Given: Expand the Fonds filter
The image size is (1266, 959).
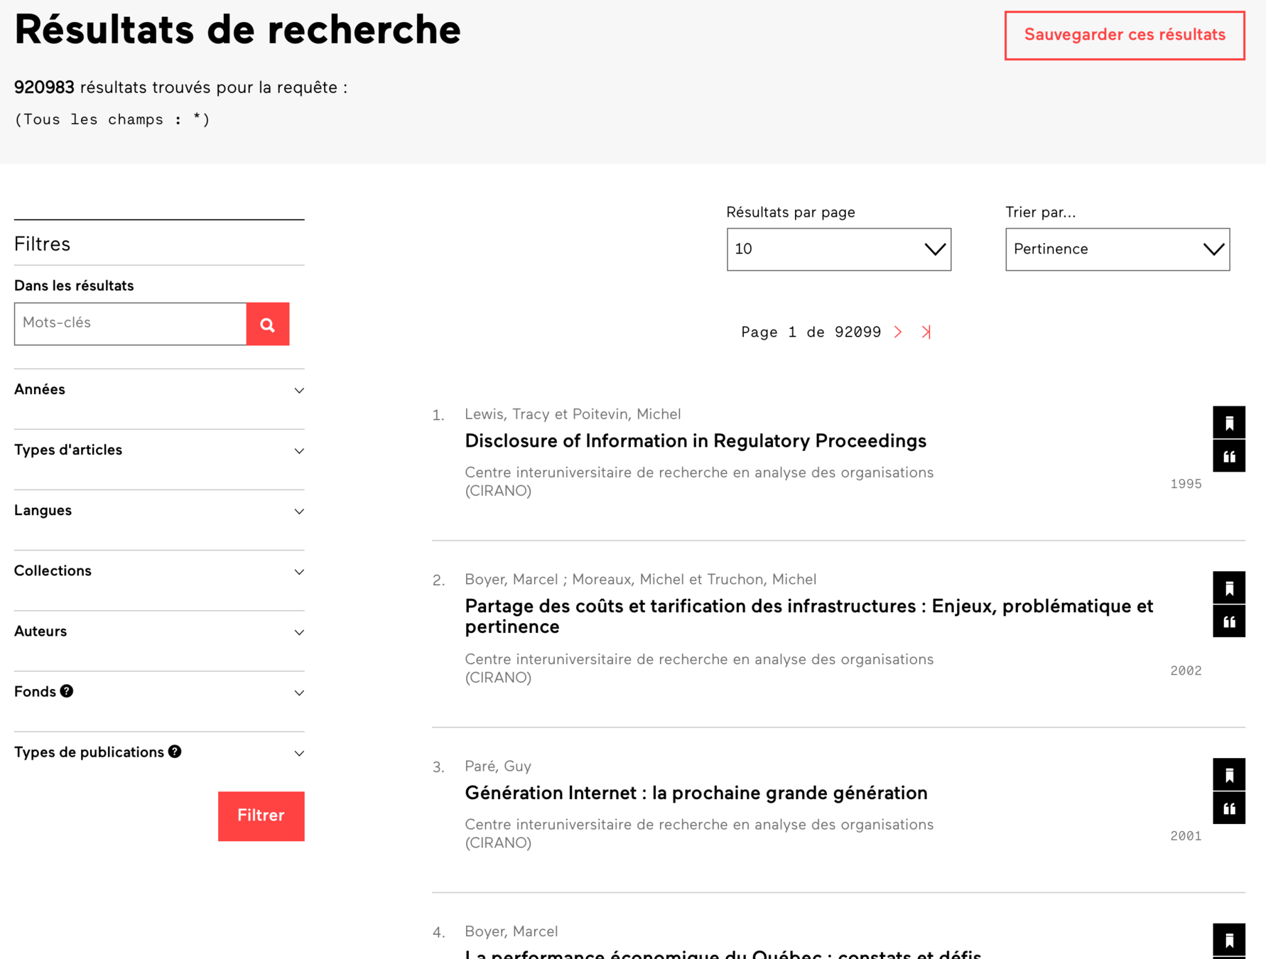Looking at the screenshot, I should (x=159, y=692).
